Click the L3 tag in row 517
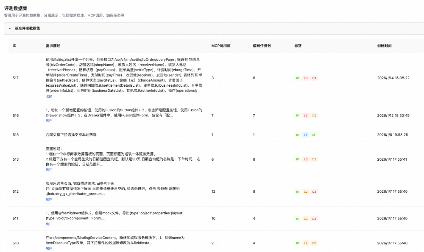Viewport: 424px width, 252px height. 306,78
